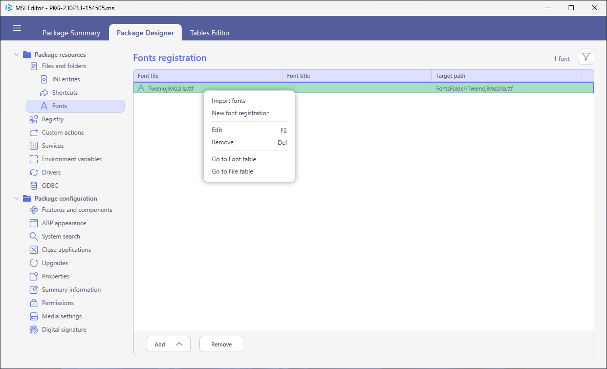This screenshot has width=607, height=369.
Task: Click the MSI Editor app icon in title bar
Action: [x=8, y=8]
